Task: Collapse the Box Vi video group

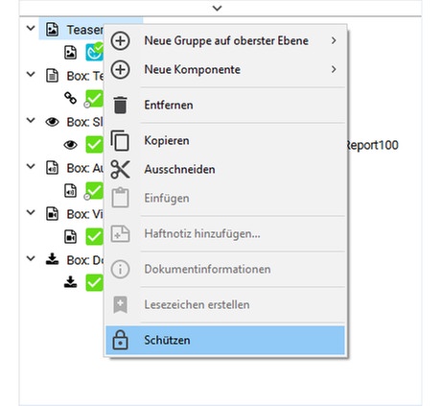Action: [x=31, y=212]
